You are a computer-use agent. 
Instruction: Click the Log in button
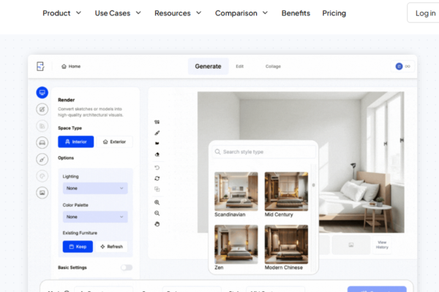click(424, 13)
